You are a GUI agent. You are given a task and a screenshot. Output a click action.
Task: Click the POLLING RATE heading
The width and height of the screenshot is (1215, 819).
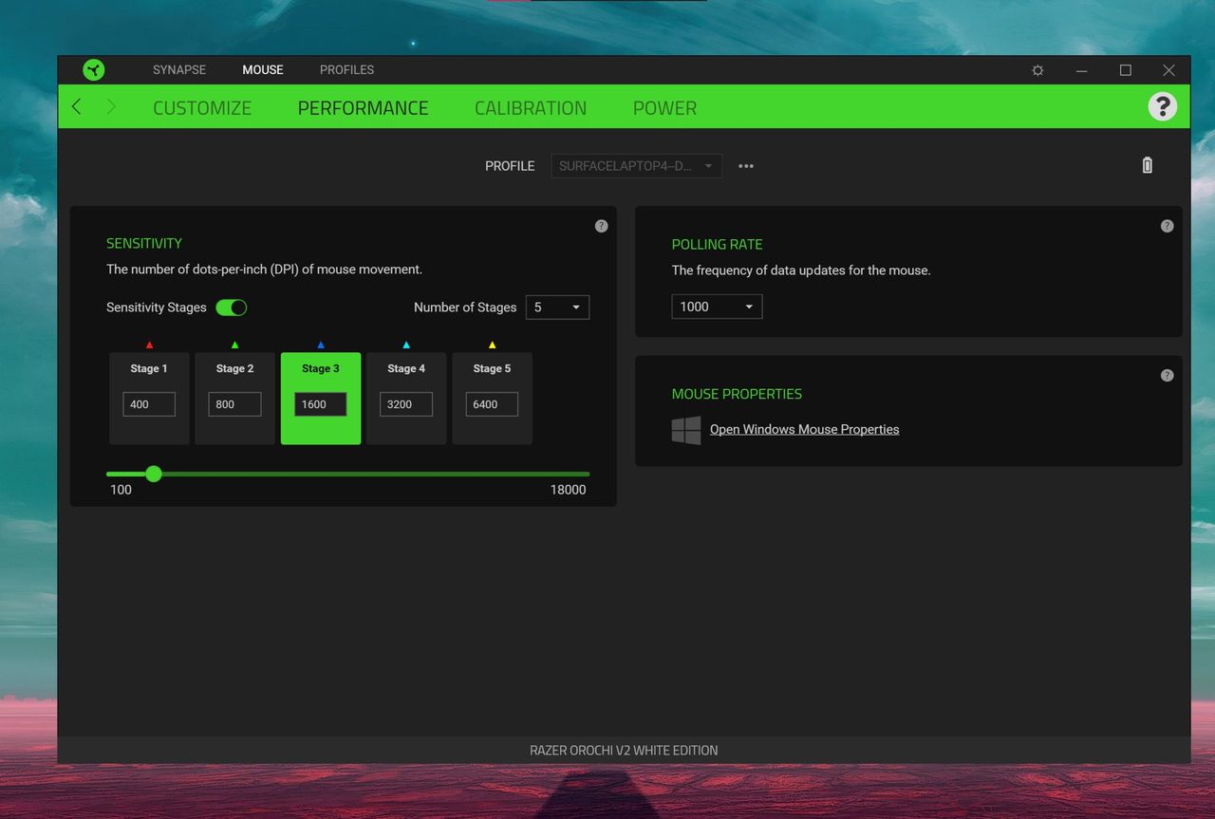click(718, 245)
